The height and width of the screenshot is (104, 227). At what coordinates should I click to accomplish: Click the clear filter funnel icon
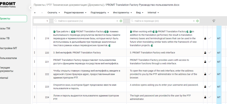click(214, 21)
